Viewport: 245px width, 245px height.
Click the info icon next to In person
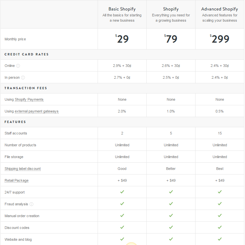coord(23,78)
